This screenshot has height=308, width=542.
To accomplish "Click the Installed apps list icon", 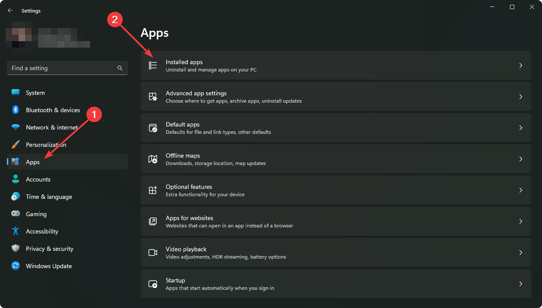I will [x=153, y=65].
